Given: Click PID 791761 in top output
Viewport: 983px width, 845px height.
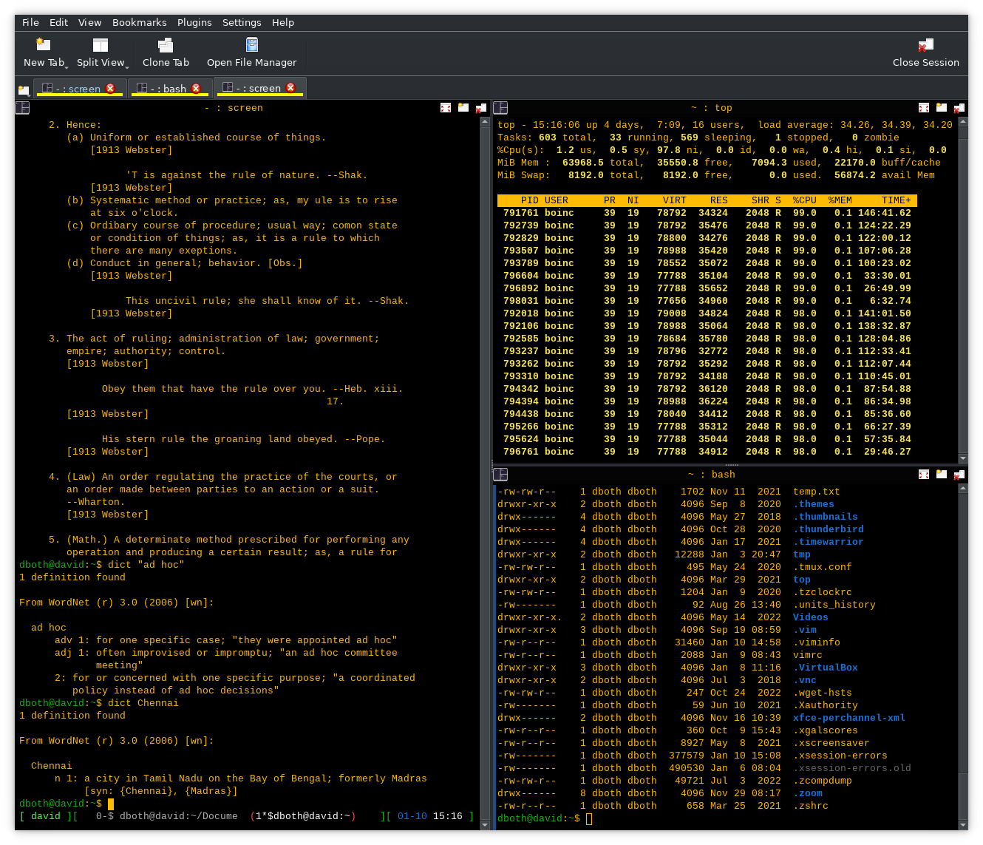Looking at the screenshot, I should click(521, 213).
